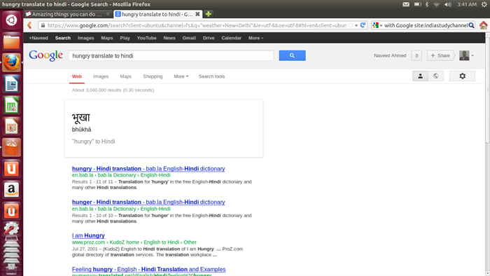The height and width of the screenshot is (276, 490).
Task: Open new tab with plus icon
Action: pos(209,14)
